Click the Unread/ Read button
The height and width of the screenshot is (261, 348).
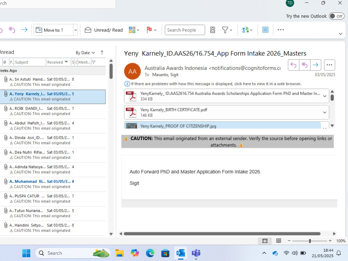click(x=104, y=30)
